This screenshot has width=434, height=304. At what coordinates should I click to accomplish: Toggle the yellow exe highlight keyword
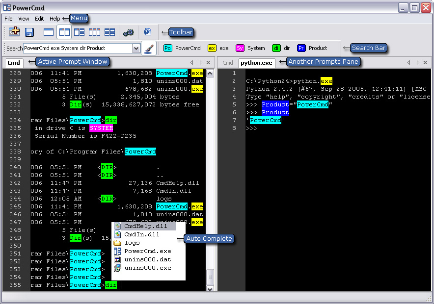218,48
